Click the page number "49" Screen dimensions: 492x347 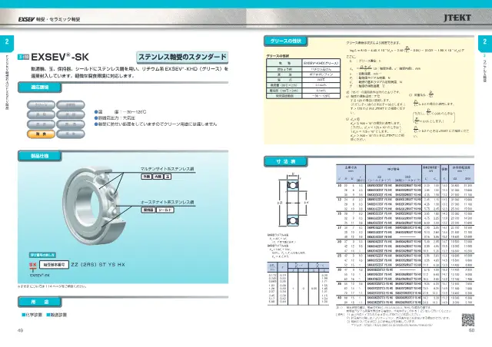tap(21, 330)
